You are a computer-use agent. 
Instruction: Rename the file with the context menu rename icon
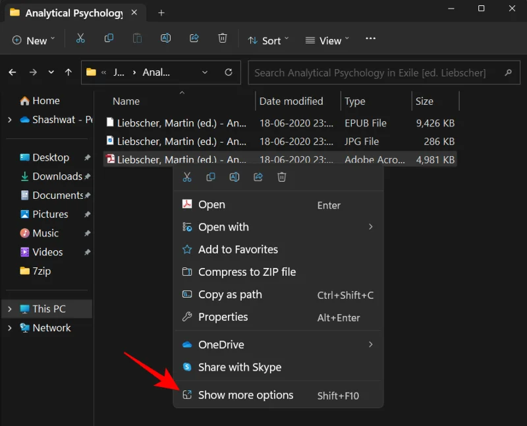(x=235, y=176)
